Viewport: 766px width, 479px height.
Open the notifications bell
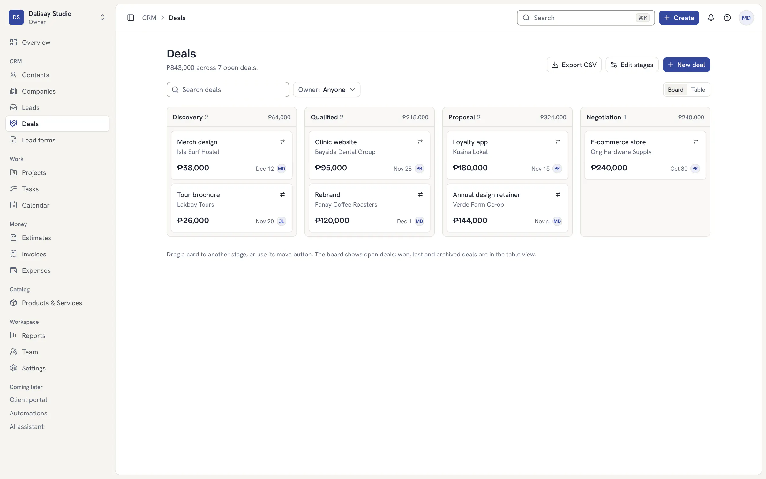click(711, 18)
